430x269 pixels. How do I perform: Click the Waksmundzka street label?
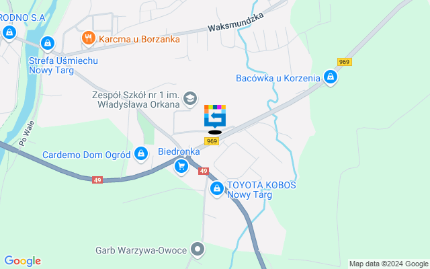pos(236,22)
